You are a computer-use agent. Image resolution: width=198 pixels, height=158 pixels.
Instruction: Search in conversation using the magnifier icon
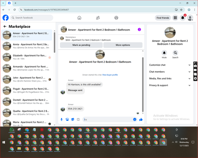click(x=175, y=53)
